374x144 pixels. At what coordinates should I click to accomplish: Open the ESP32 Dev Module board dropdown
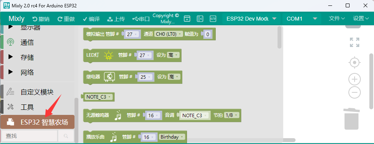[252, 19]
